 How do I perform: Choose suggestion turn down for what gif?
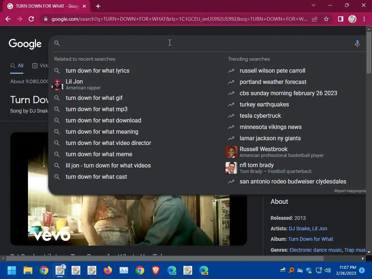(94, 98)
